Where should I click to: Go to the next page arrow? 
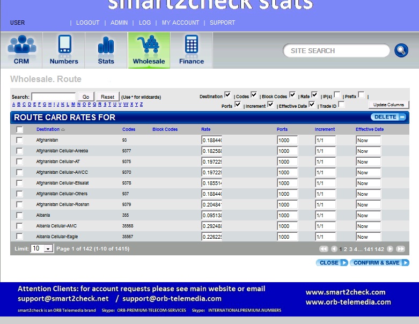click(390, 249)
